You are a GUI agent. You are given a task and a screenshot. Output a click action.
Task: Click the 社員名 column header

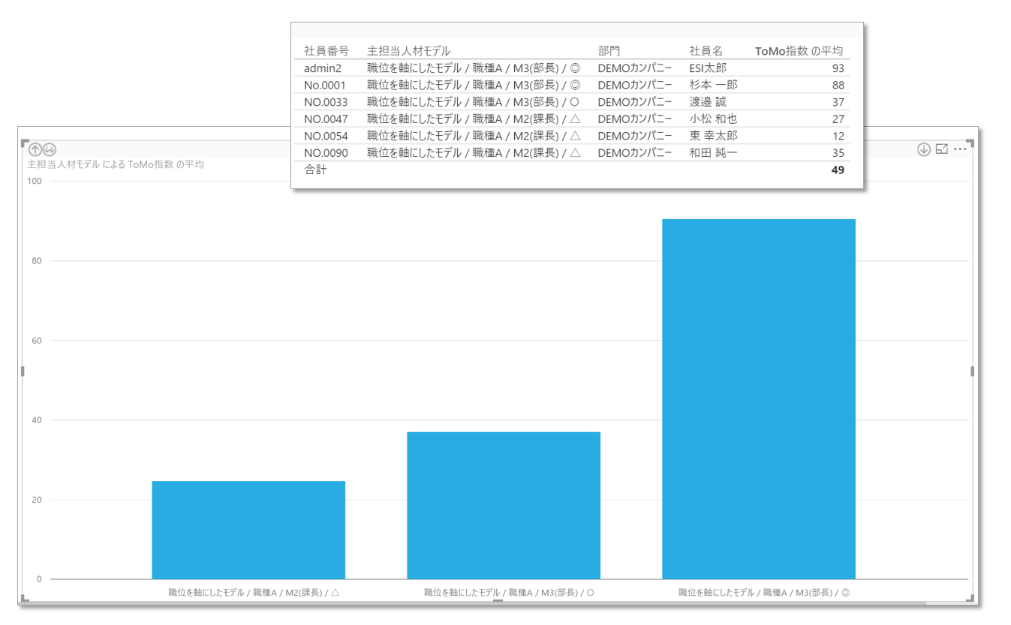point(706,51)
